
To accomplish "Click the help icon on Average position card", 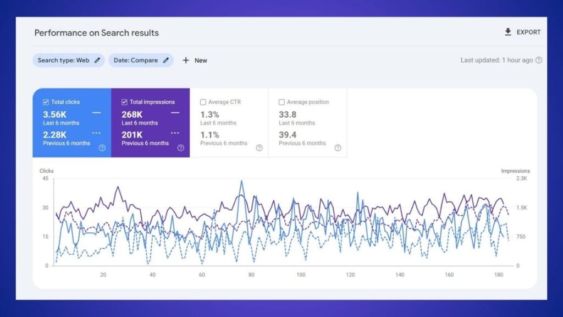I will coord(338,147).
